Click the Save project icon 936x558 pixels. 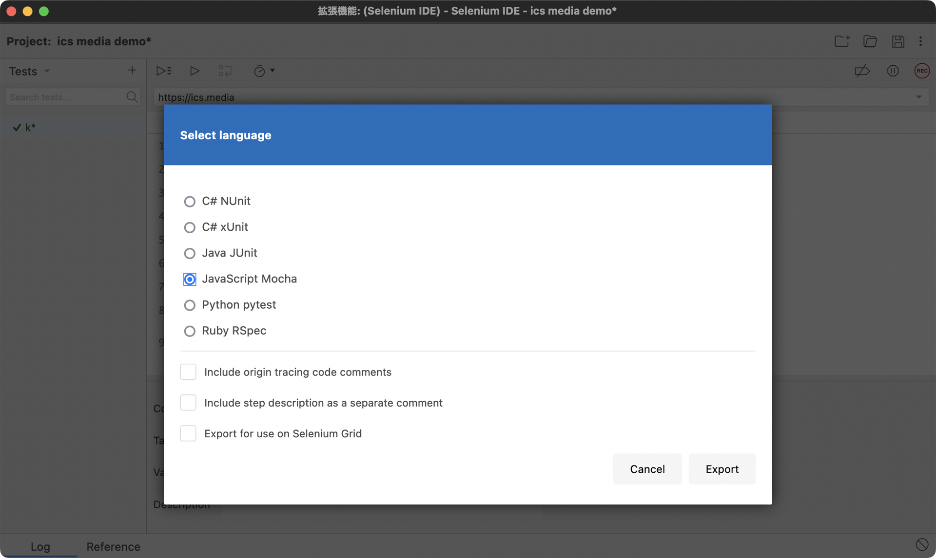point(898,41)
